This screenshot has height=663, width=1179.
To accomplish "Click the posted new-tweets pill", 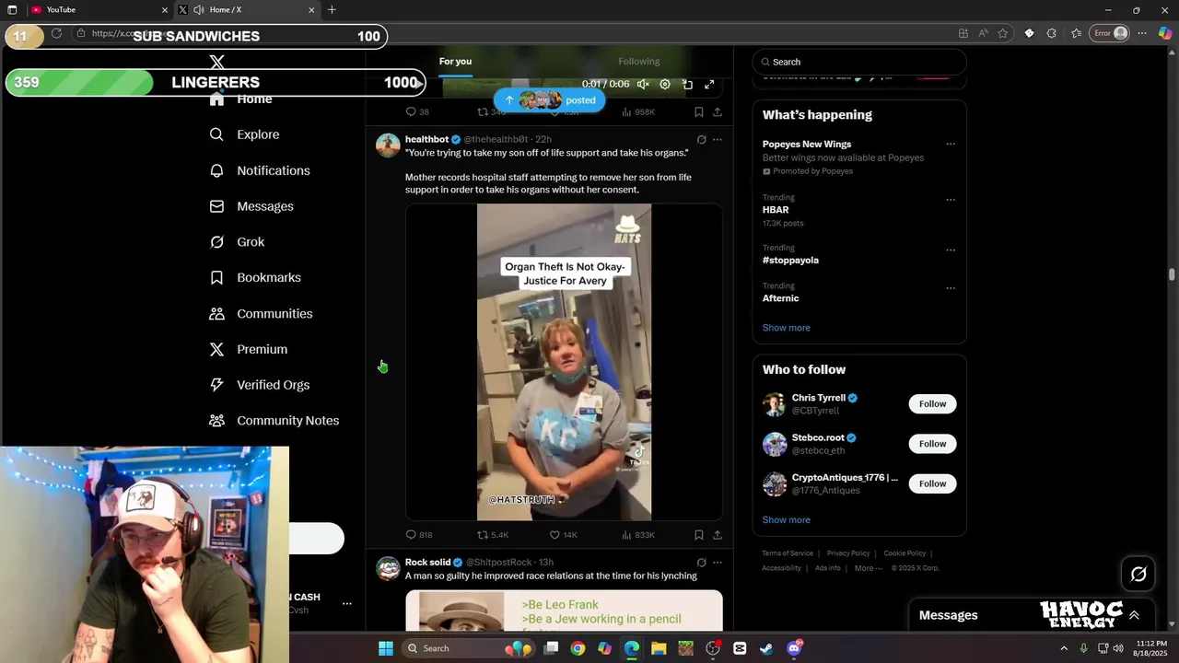I will click(550, 99).
